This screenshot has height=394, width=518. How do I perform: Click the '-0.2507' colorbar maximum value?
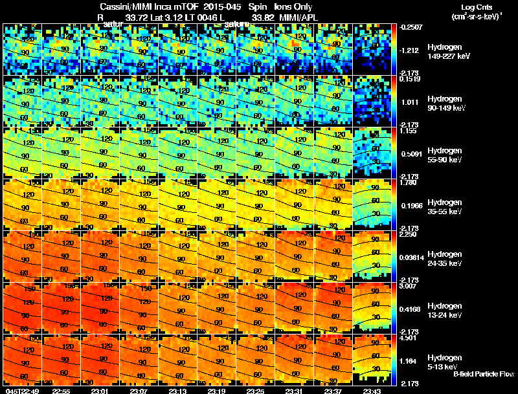point(411,27)
